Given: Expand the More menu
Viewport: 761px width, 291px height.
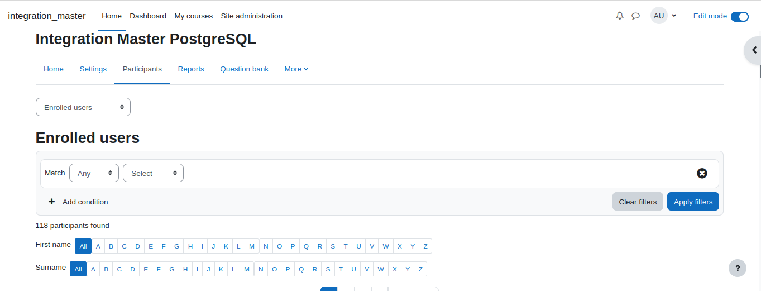Looking at the screenshot, I should 296,69.
